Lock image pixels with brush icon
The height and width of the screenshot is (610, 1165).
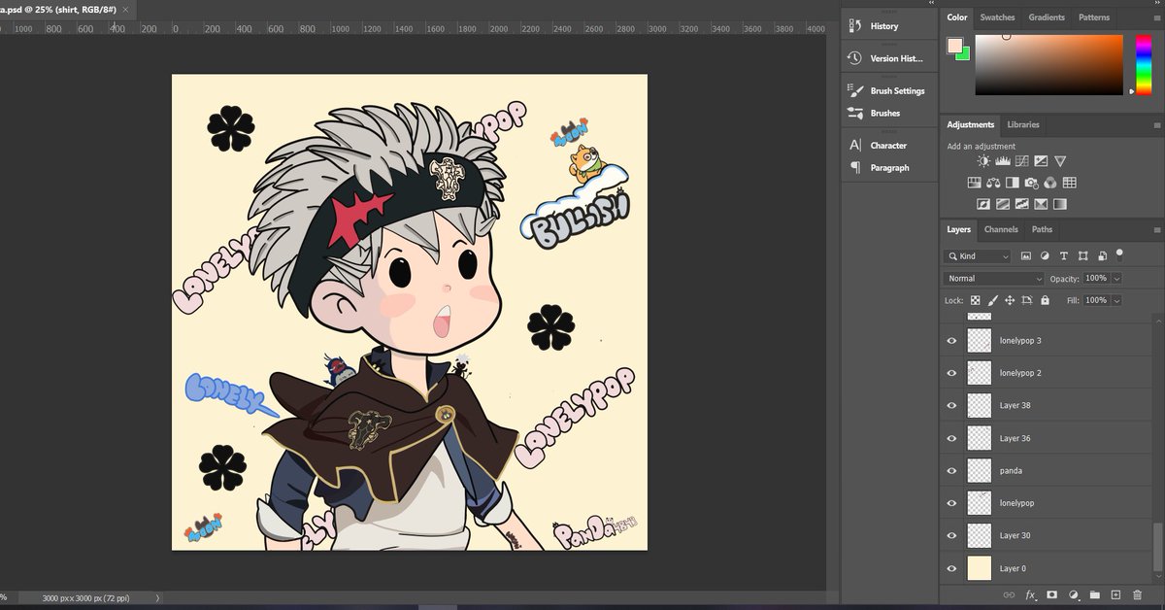tap(992, 300)
